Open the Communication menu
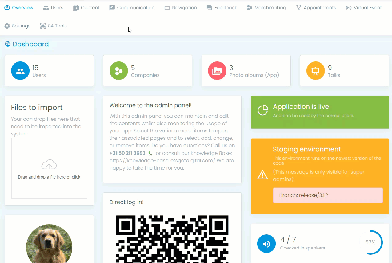Screen dimensions: 392x263 coord(132,8)
